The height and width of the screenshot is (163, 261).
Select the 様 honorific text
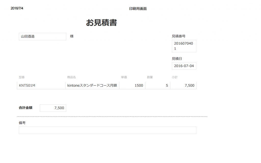[x=72, y=36]
